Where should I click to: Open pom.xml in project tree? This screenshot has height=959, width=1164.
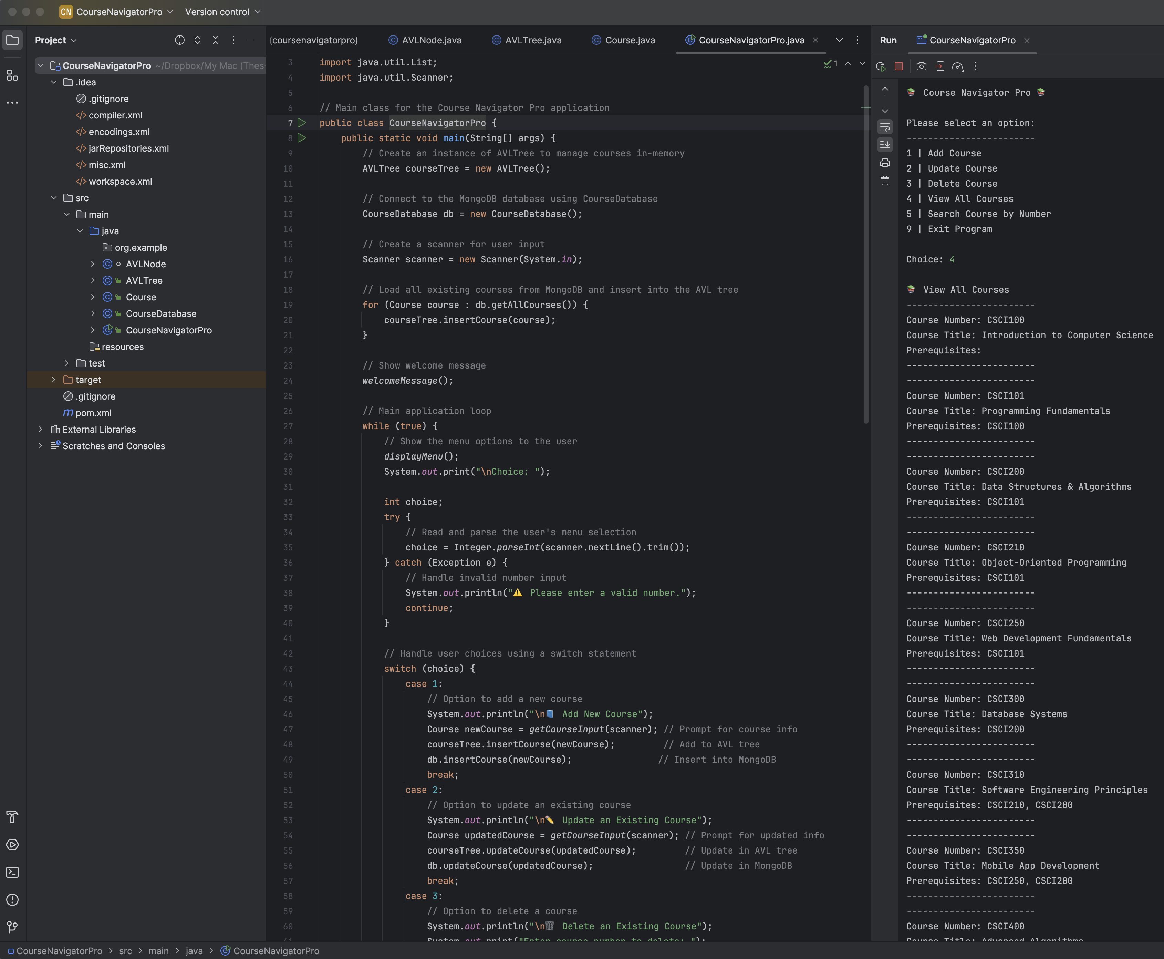pos(93,413)
